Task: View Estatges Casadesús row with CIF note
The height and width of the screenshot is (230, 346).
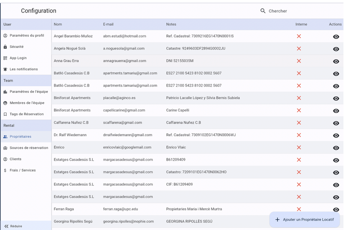Action: (x=336, y=185)
